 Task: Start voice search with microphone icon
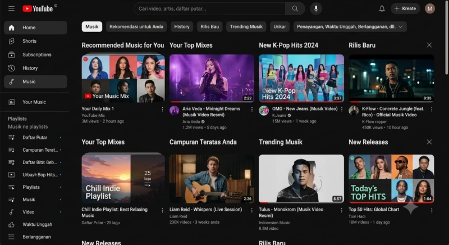(x=316, y=8)
